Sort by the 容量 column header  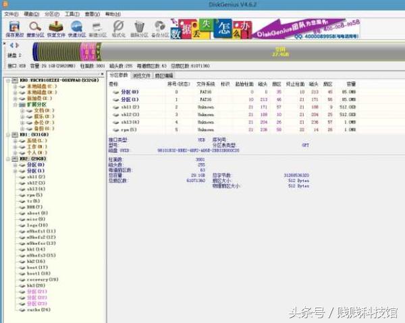pyautogui.click(x=351, y=84)
